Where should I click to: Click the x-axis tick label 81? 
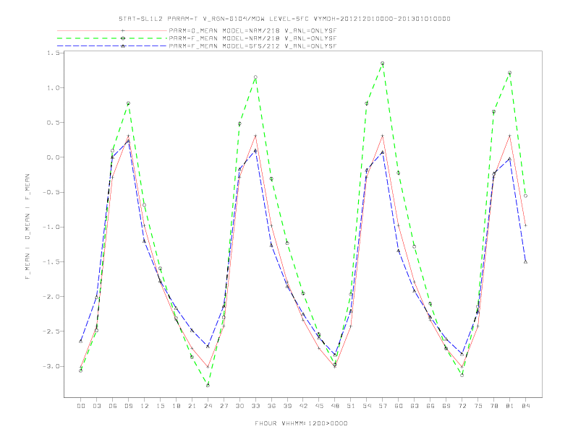[x=510, y=406]
